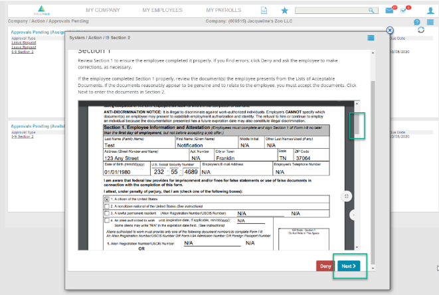This screenshot has width=439, height=295.
Task: Click Approvals Pending (Assigned) section heading
Action: [38, 32]
